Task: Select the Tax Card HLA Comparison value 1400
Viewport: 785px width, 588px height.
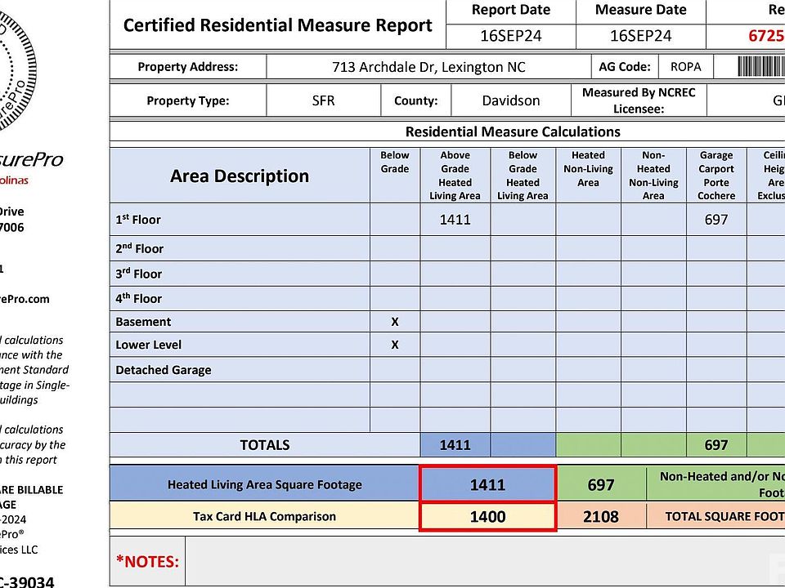Action: point(487,516)
